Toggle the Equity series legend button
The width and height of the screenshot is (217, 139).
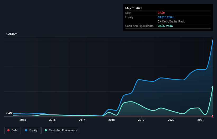(x=31, y=131)
